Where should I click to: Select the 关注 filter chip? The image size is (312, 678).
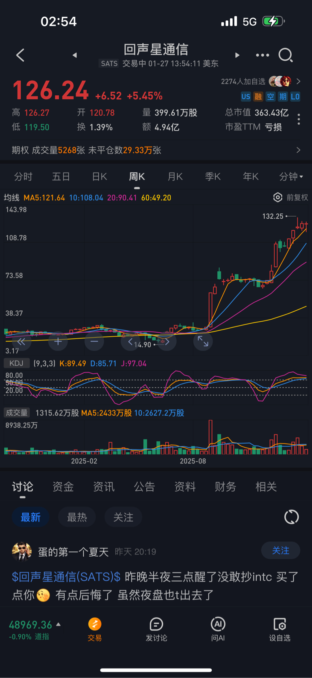[123, 517]
